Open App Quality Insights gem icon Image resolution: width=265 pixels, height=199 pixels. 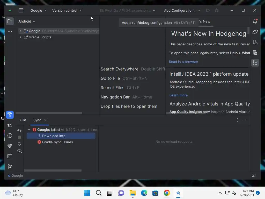[x=10, y=146]
